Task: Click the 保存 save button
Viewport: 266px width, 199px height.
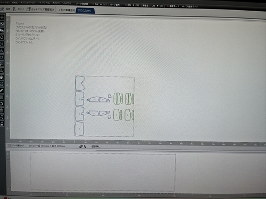Action: pos(5,9)
